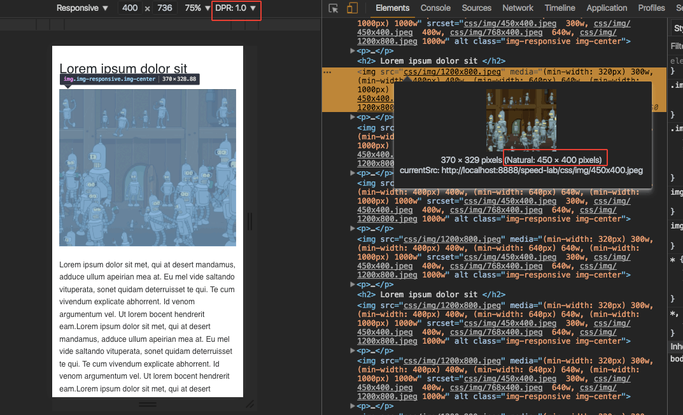Click the three-dots icon beside highlighted img node
The height and width of the screenshot is (415, 683).
(327, 73)
